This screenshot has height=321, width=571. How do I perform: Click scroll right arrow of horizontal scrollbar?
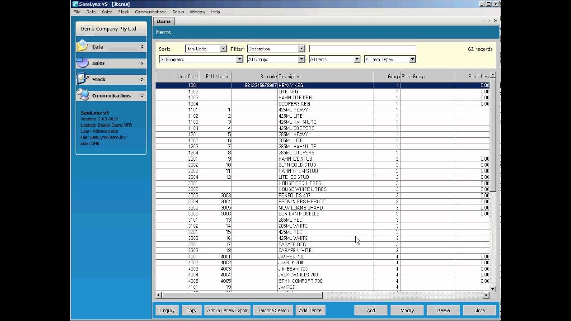click(x=486, y=295)
